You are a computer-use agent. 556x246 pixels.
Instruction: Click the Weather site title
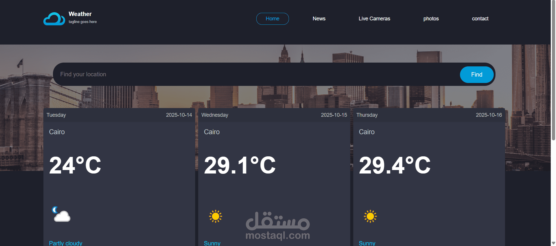[x=80, y=14]
